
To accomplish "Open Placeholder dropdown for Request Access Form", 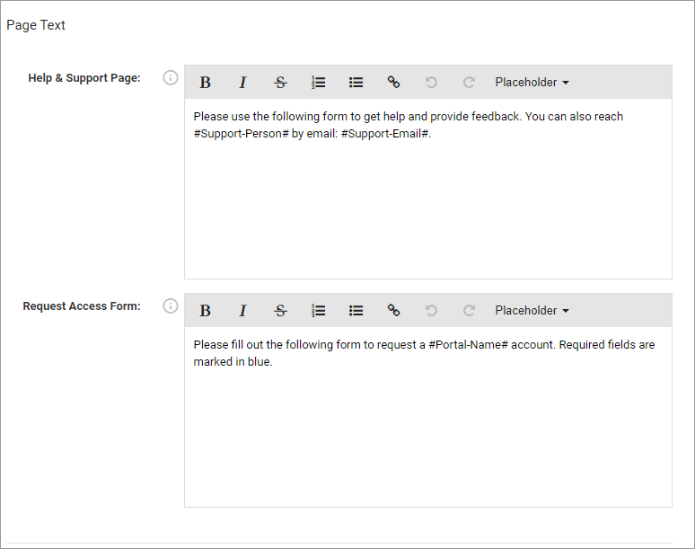I will 532,310.
